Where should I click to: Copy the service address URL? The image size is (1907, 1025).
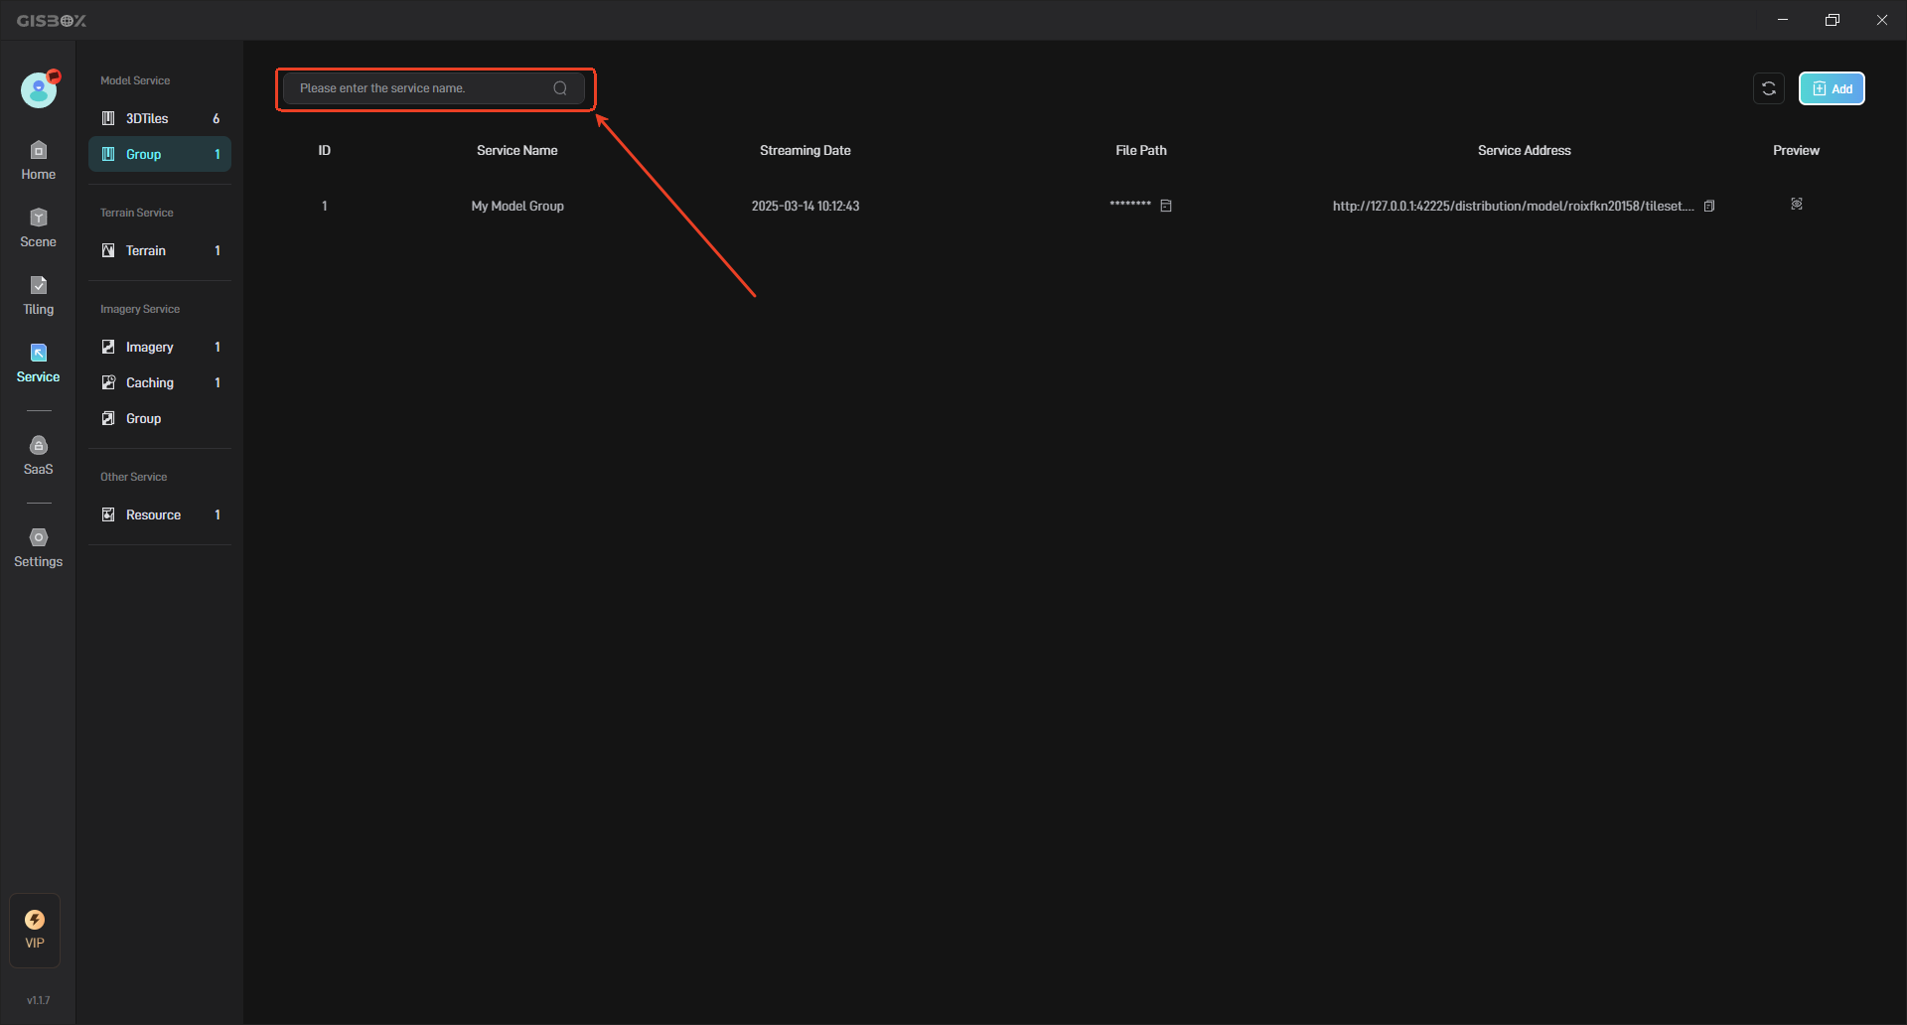tap(1709, 206)
